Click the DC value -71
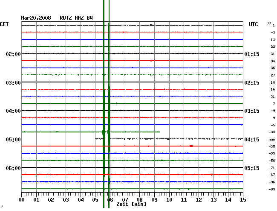The image size is (277, 211). point(272,168)
